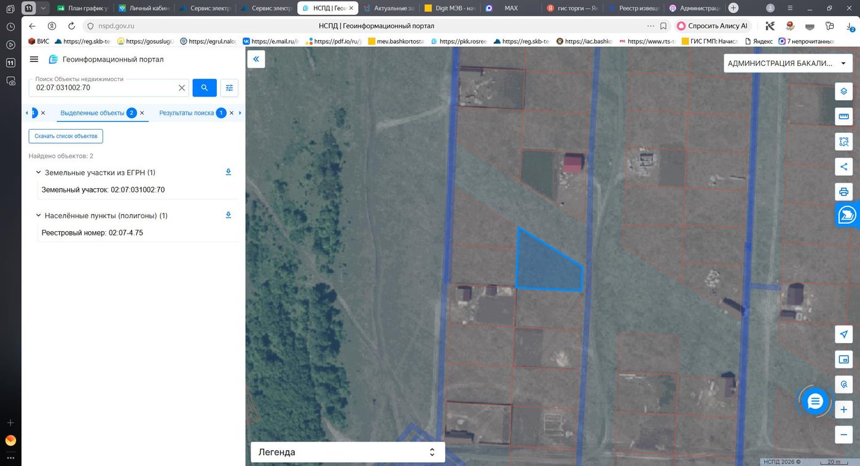Print the map using printer icon
The image size is (860, 466).
coord(843,192)
